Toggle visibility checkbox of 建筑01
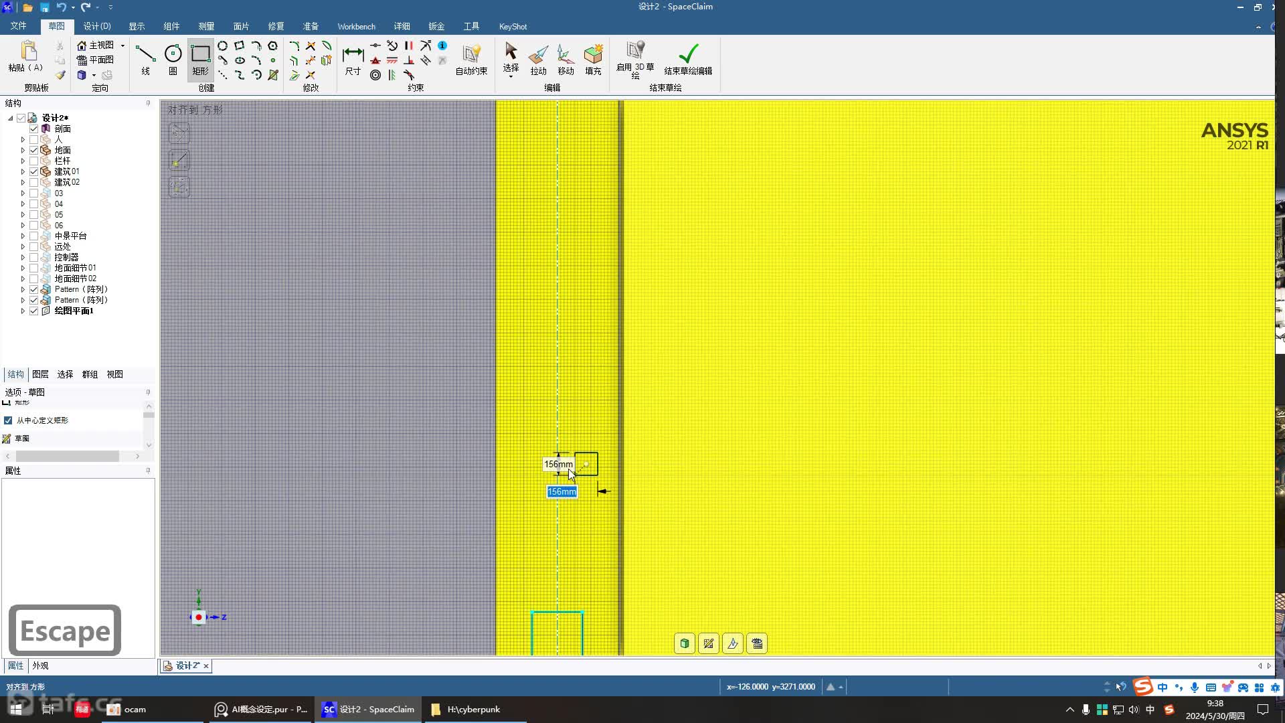1285x723 pixels. (x=33, y=171)
